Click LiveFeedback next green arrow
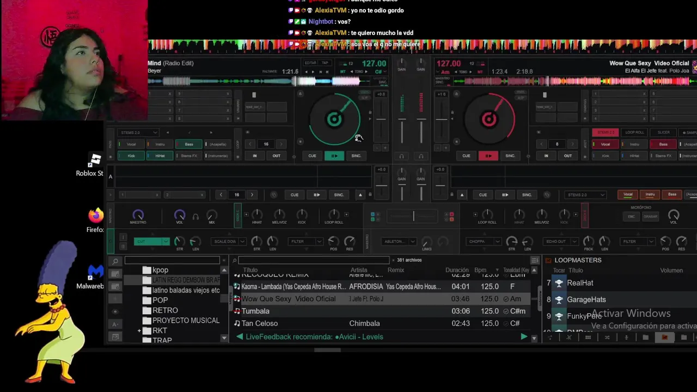Viewport: 697px width, 392px height. click(x=524, y=337)
